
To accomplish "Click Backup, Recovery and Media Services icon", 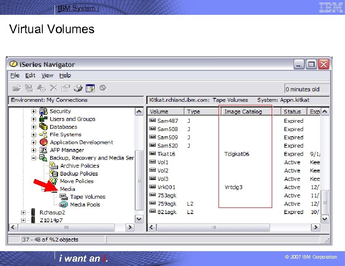I will click(43, 158).
